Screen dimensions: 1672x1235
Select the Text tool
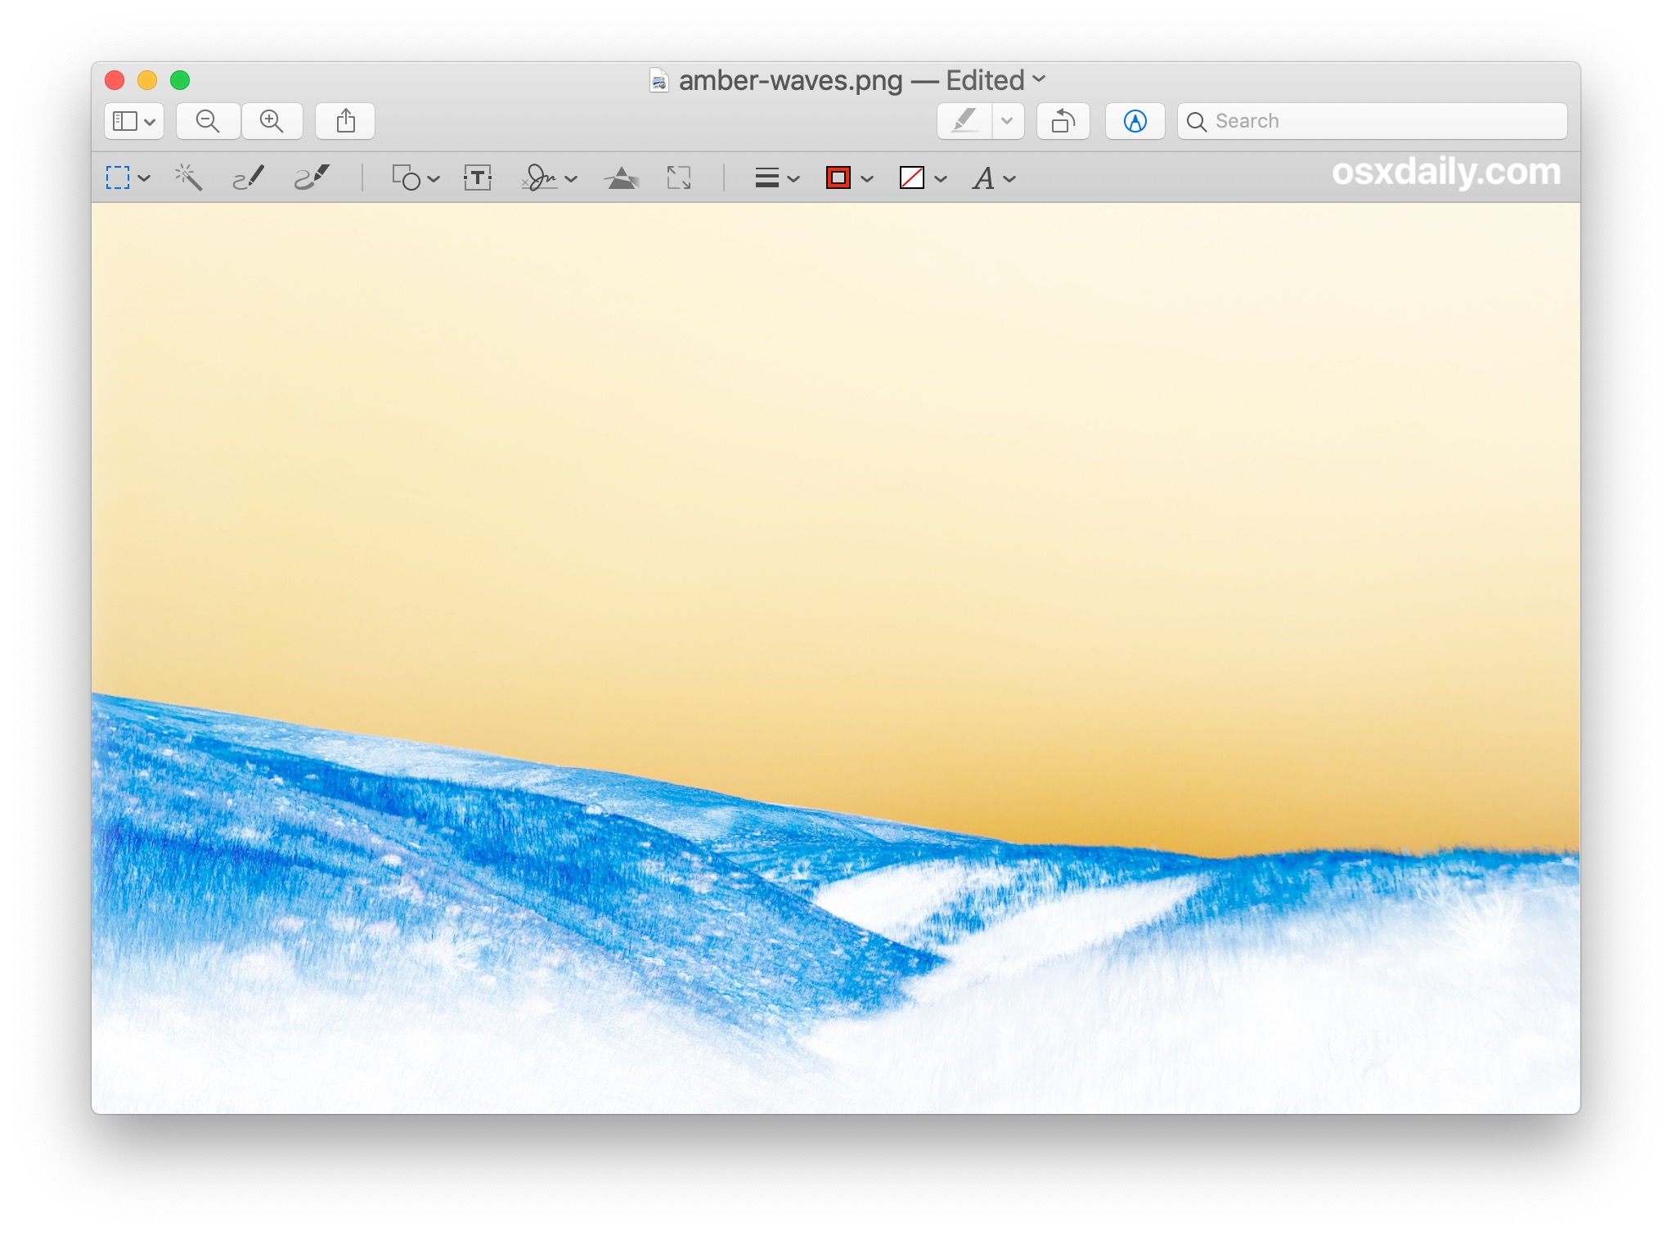tap(478, 177)
